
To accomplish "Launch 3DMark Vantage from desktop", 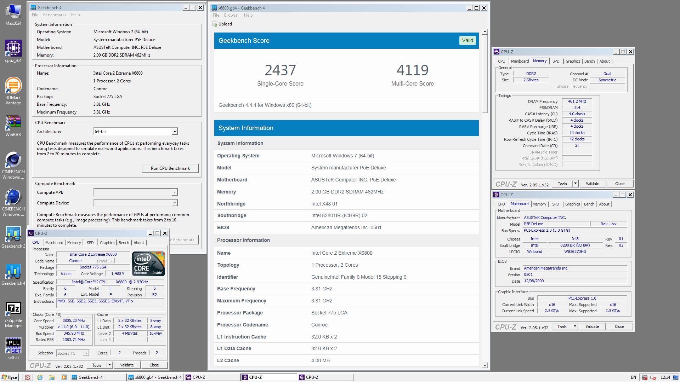I will [x=13, y=91].
